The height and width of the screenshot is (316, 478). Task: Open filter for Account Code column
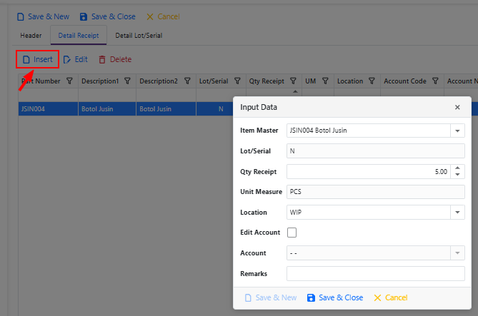(435, 81)
